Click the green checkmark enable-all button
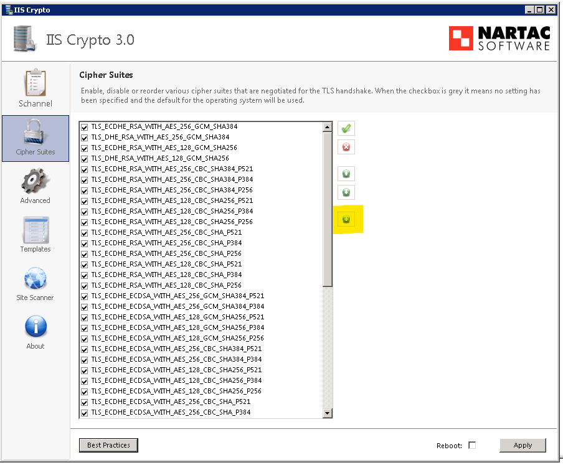Image resolution: width=563 pixels, height=465 pixels. (346, 128)
